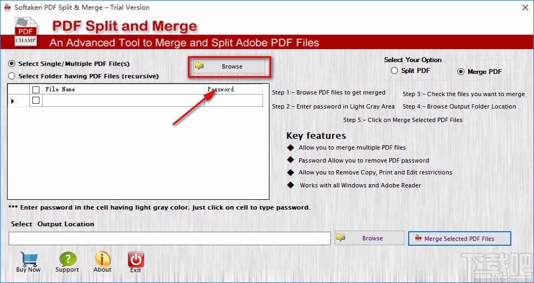The height and width of the screenshot is (283, 534).
Task: Click the first row's password cell
Action: point(233,100)
